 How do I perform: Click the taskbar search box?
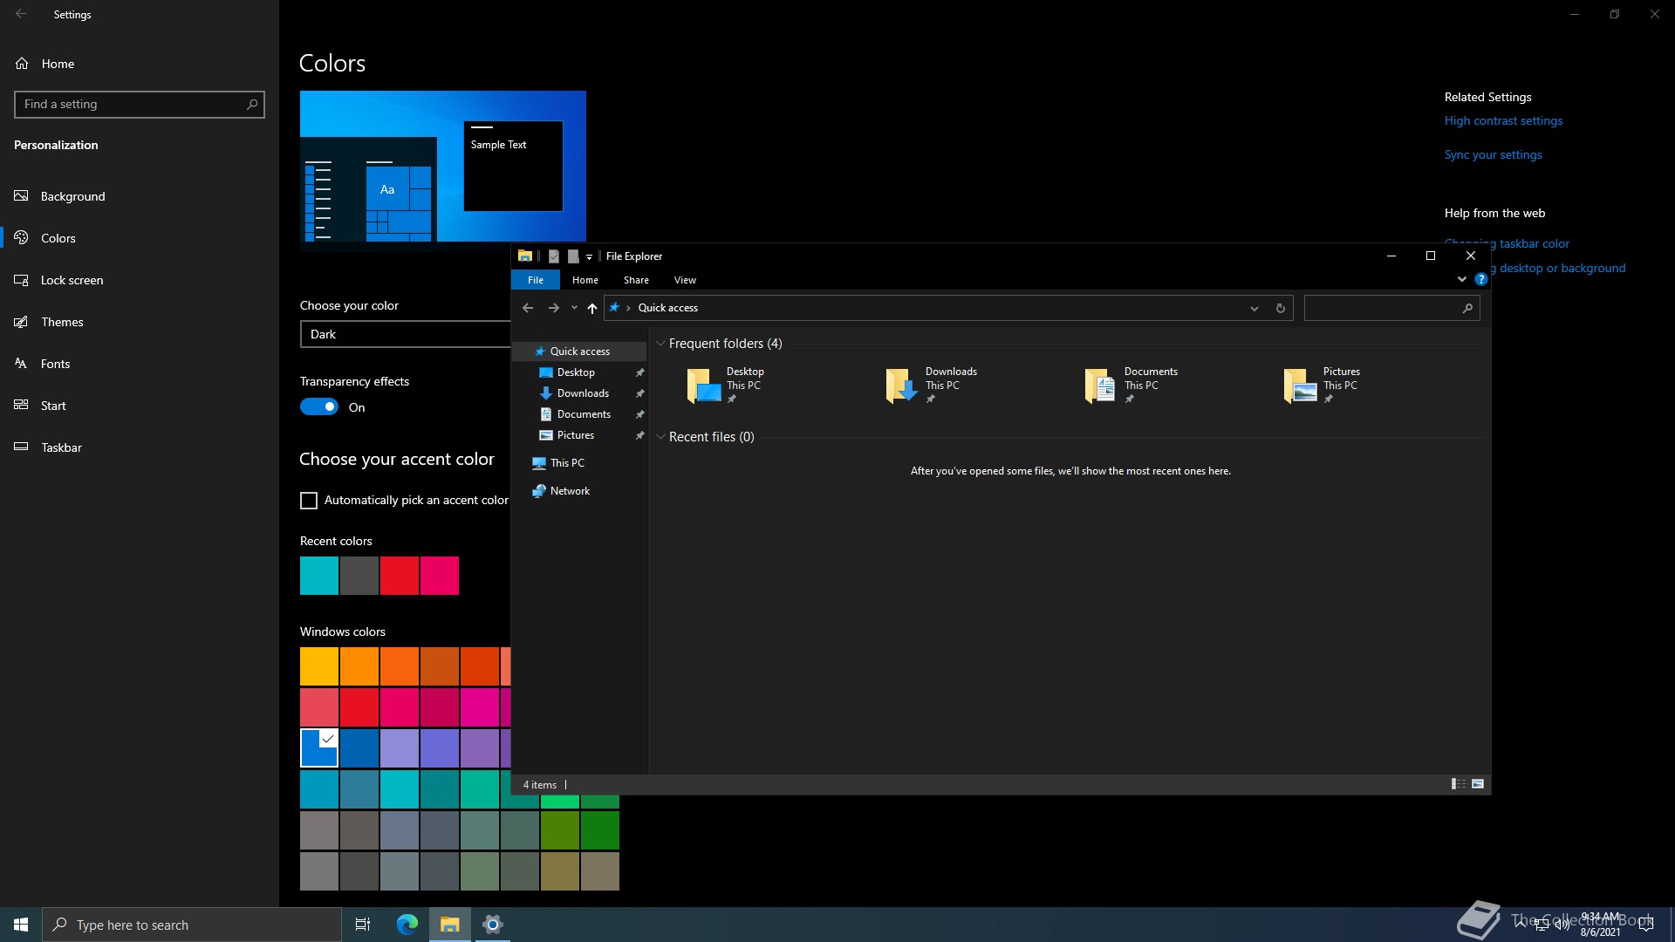pos(192,925)
